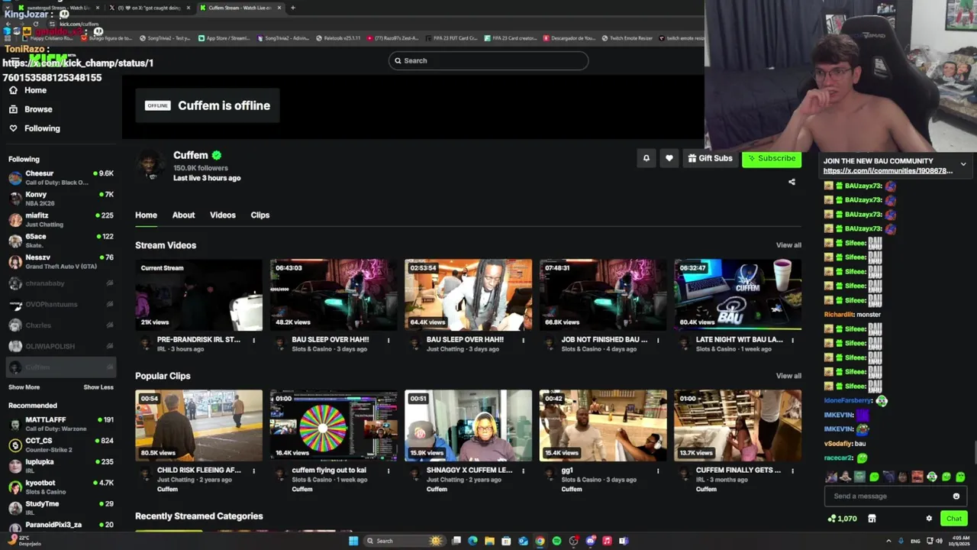Open Cheesur's channel in Following list
977x550 pixels.
click(60, 177)
